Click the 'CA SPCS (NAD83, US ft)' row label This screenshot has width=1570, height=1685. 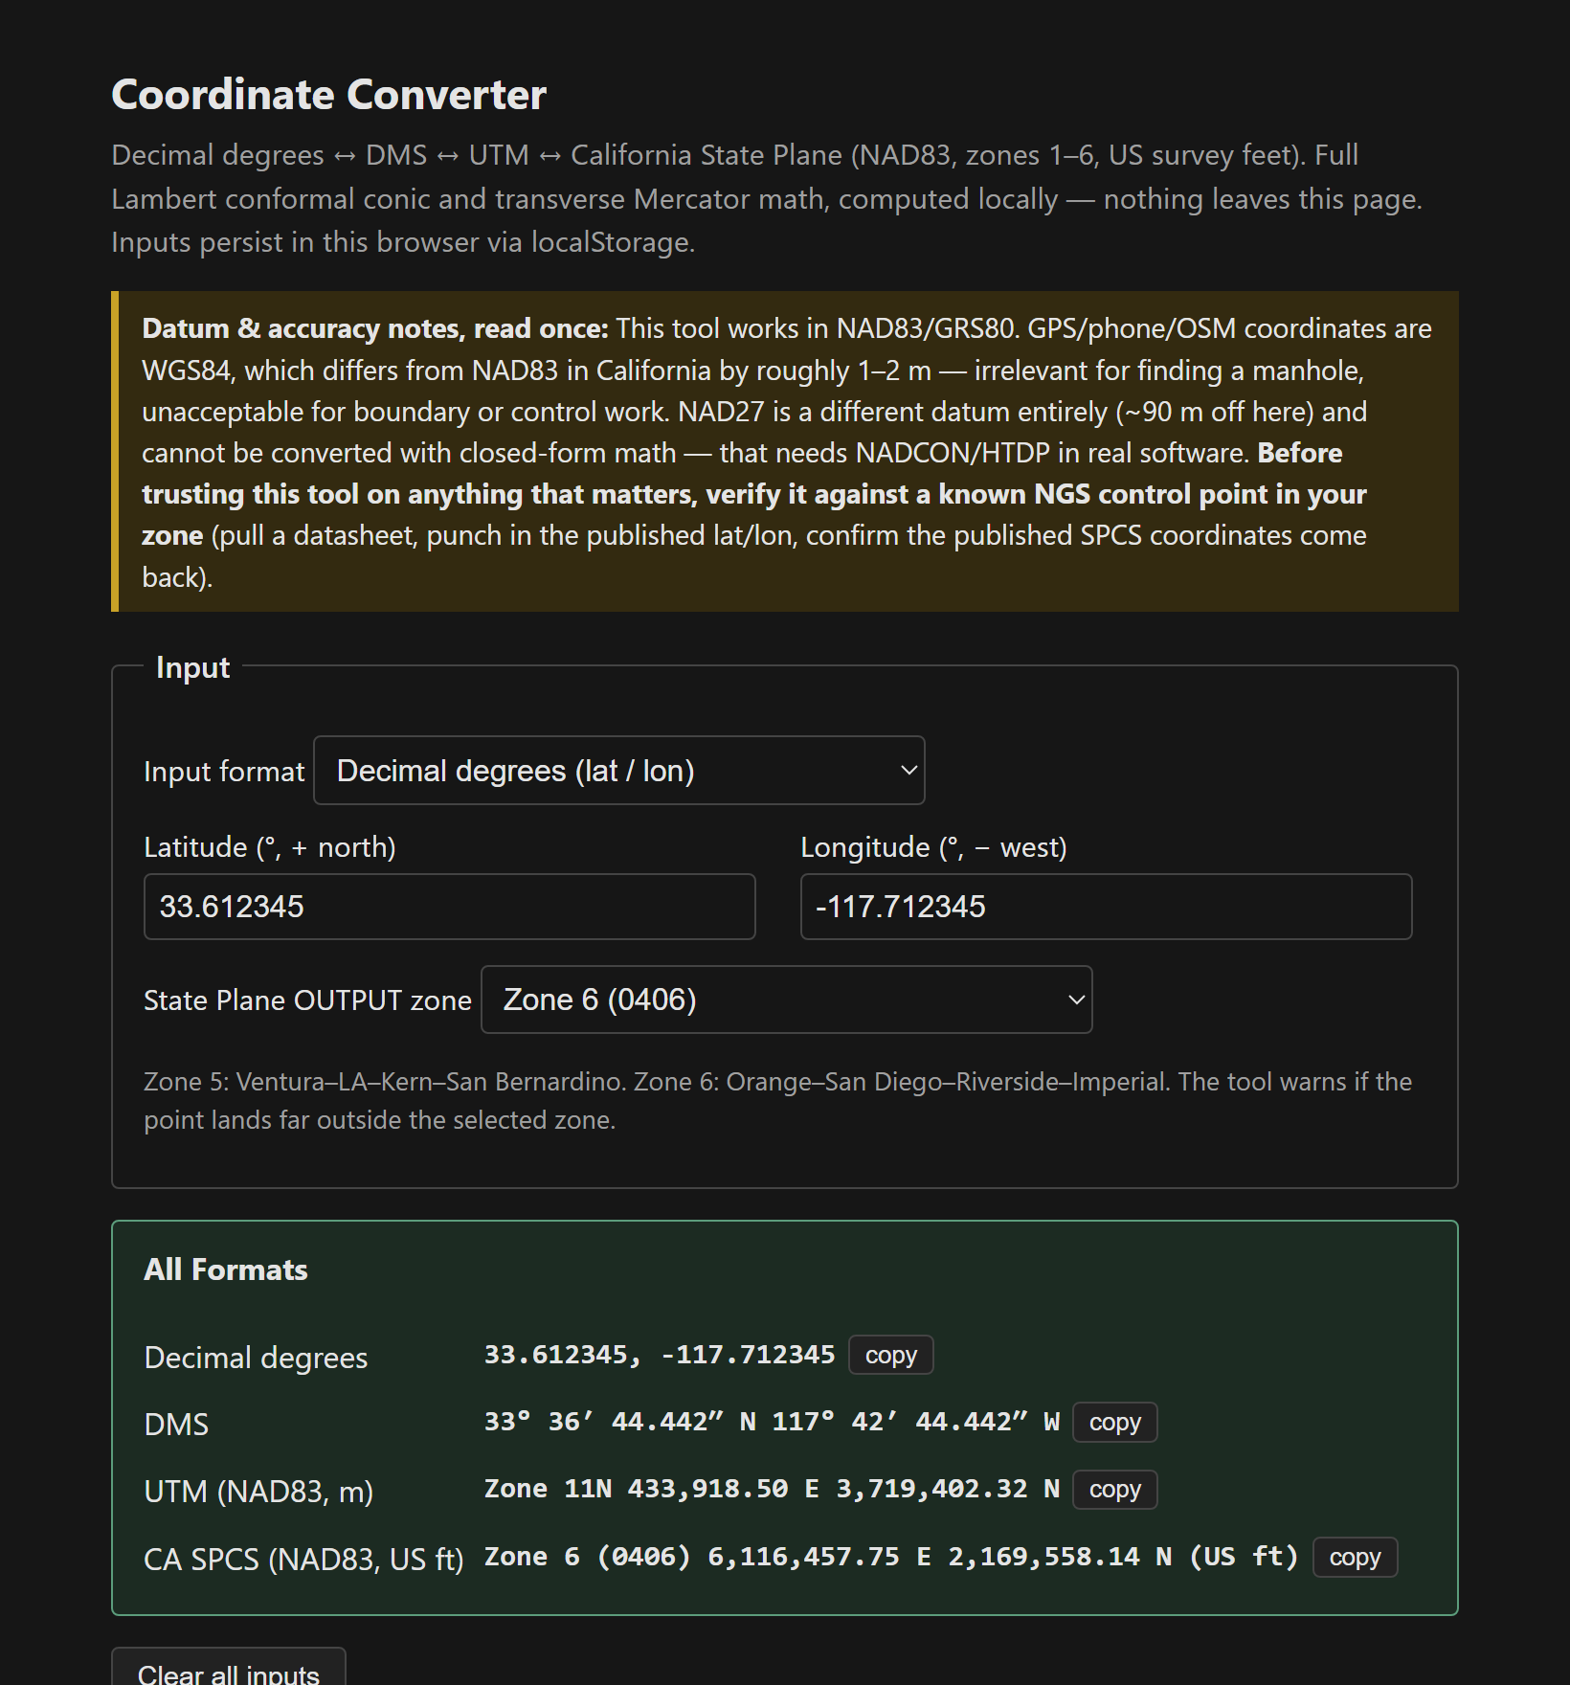(303, 1560)
